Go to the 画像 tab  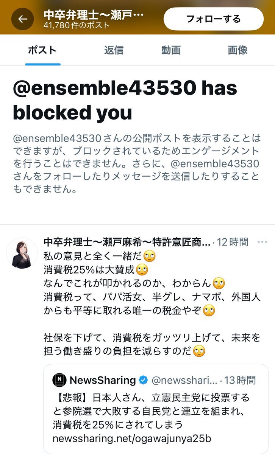237,50
